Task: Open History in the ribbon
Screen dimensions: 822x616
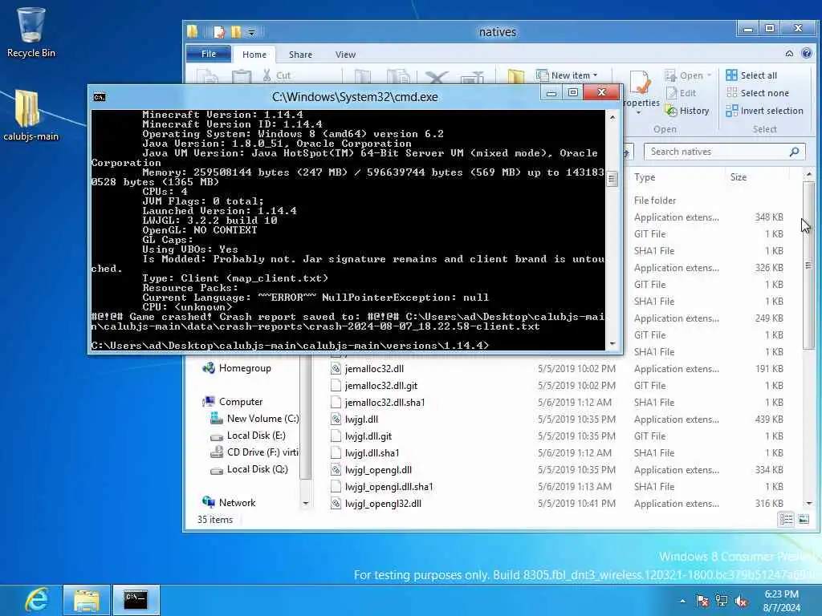Action: click(x=687, y=111)
